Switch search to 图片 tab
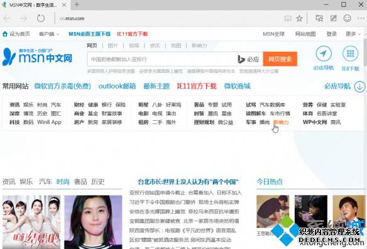Image resolution: width=367 pixels, height=249 pixels. click(112, 45)
